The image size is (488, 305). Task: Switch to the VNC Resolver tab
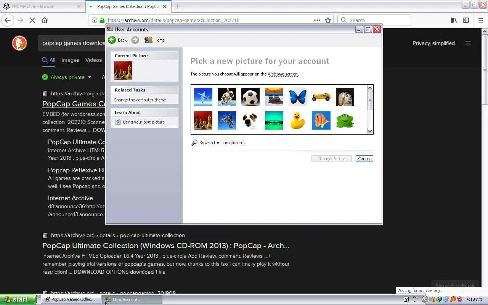tap(42, 6)
